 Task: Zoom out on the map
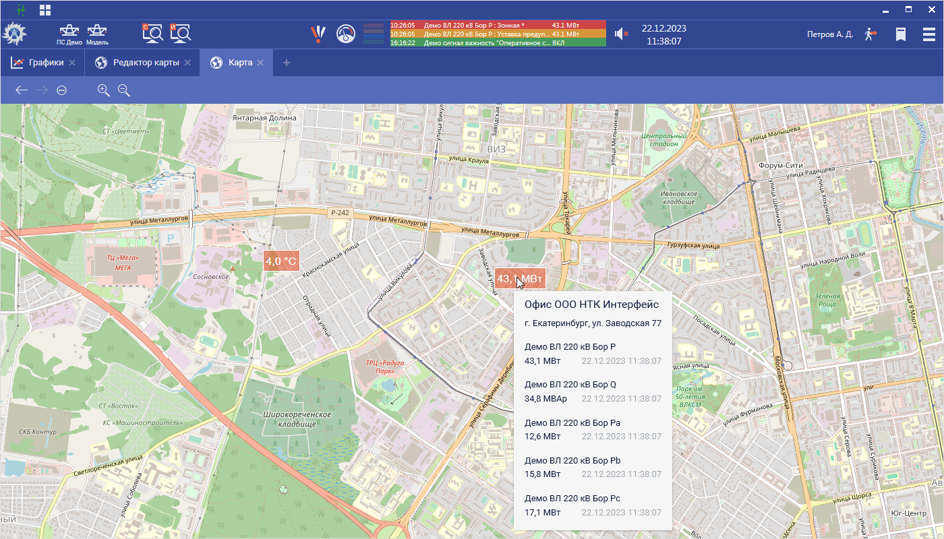click(x=124, y=90)
